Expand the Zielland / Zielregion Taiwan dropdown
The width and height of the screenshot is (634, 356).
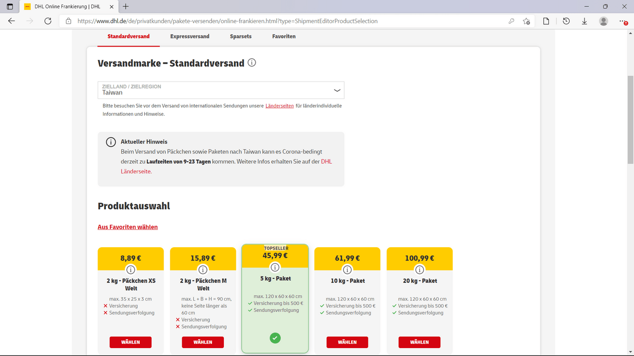pyautogui.click(x=221, y=90)
